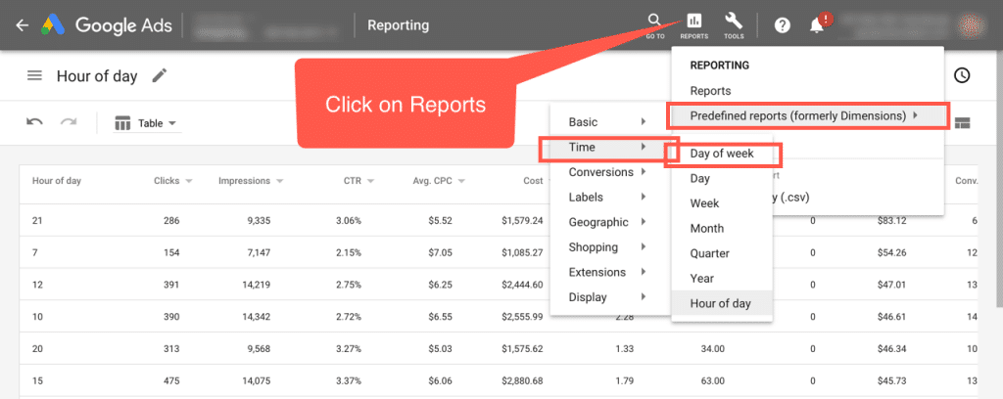
Task: Click the $2,880.68 cost cell
Action: (x=523, y=381)
